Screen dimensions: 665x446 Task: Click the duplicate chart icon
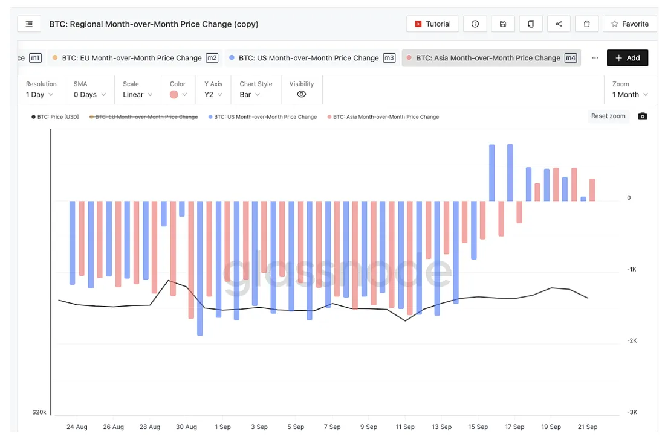click(x=531, y=24)
